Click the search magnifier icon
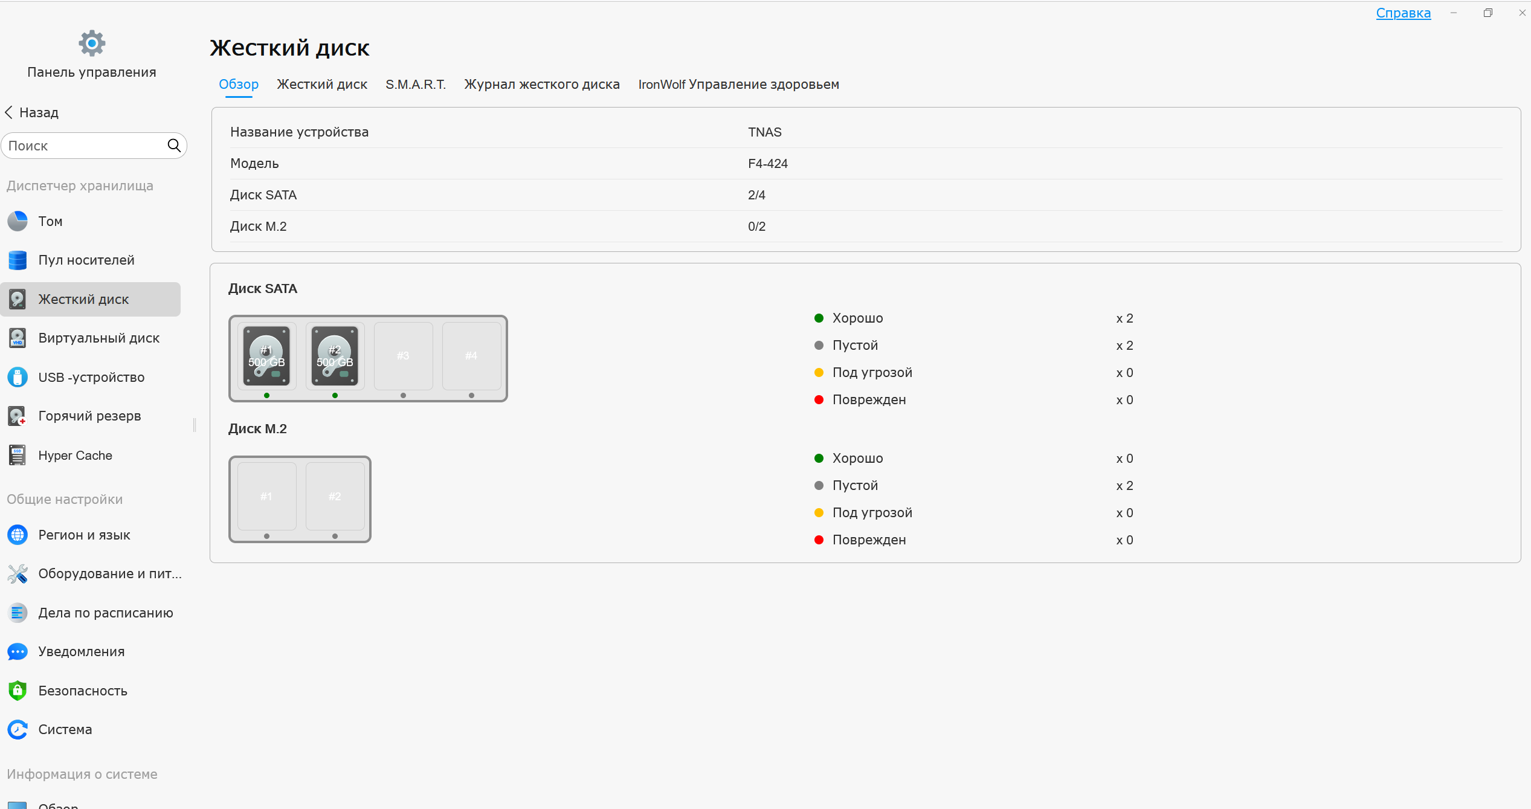Image resolution: width=1531 pixels, height=809 pixels. tap(174, 146)
